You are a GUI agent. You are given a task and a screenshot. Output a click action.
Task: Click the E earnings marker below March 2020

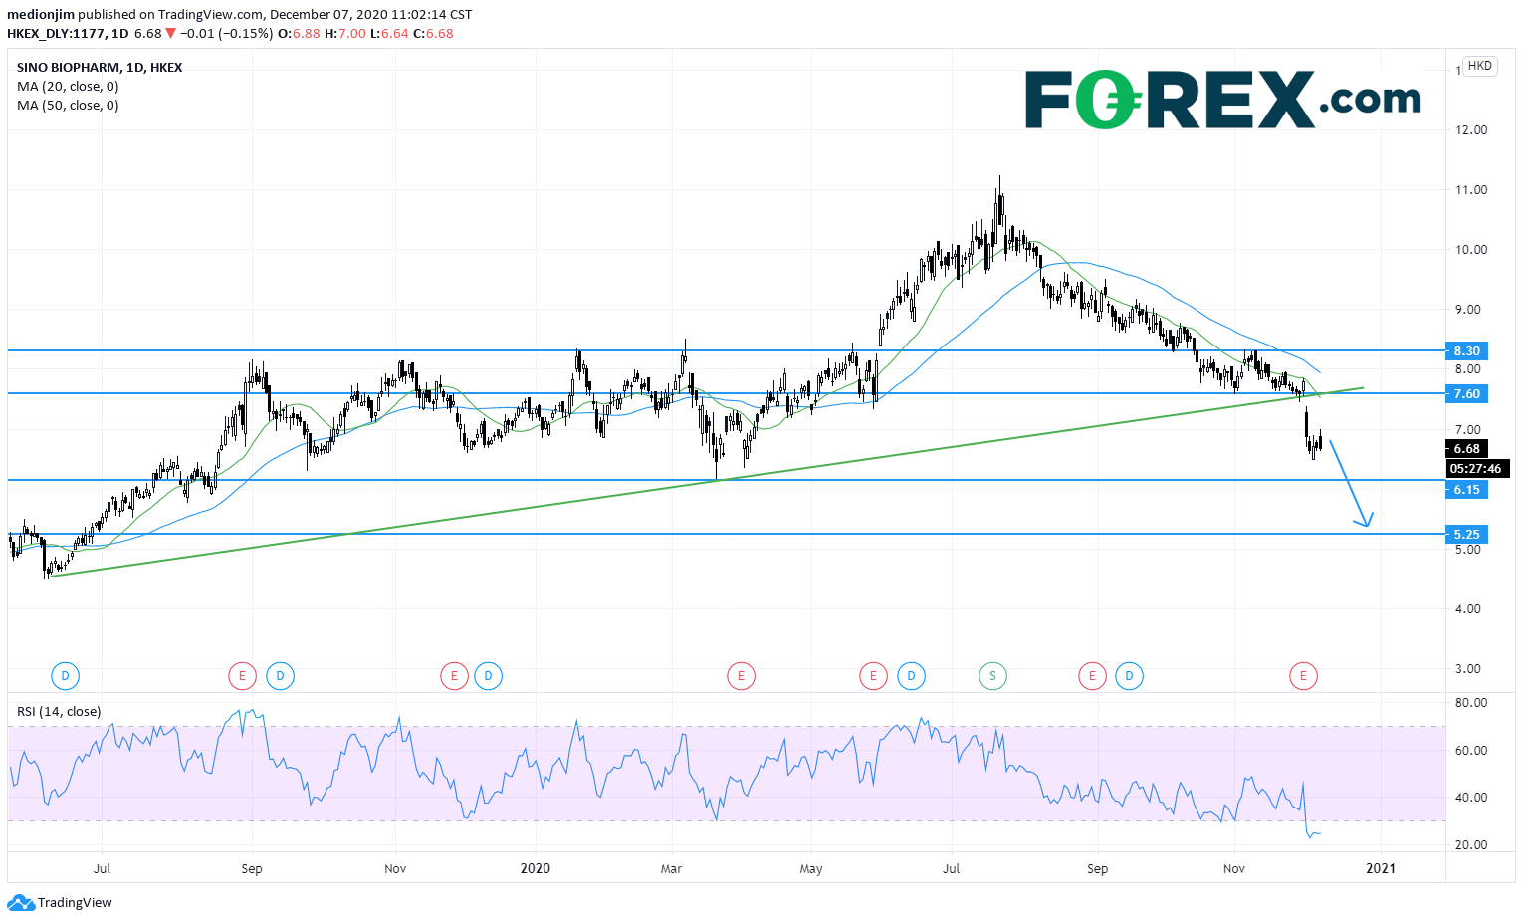740,677
